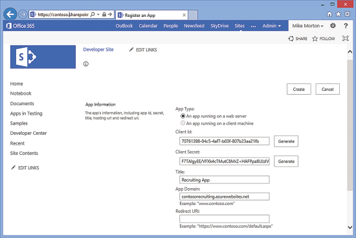Image resolution: width=356 pixels, height=238 pixels.
Task: Click the SharePoint site logo image
Action: (x=43, y=57)
